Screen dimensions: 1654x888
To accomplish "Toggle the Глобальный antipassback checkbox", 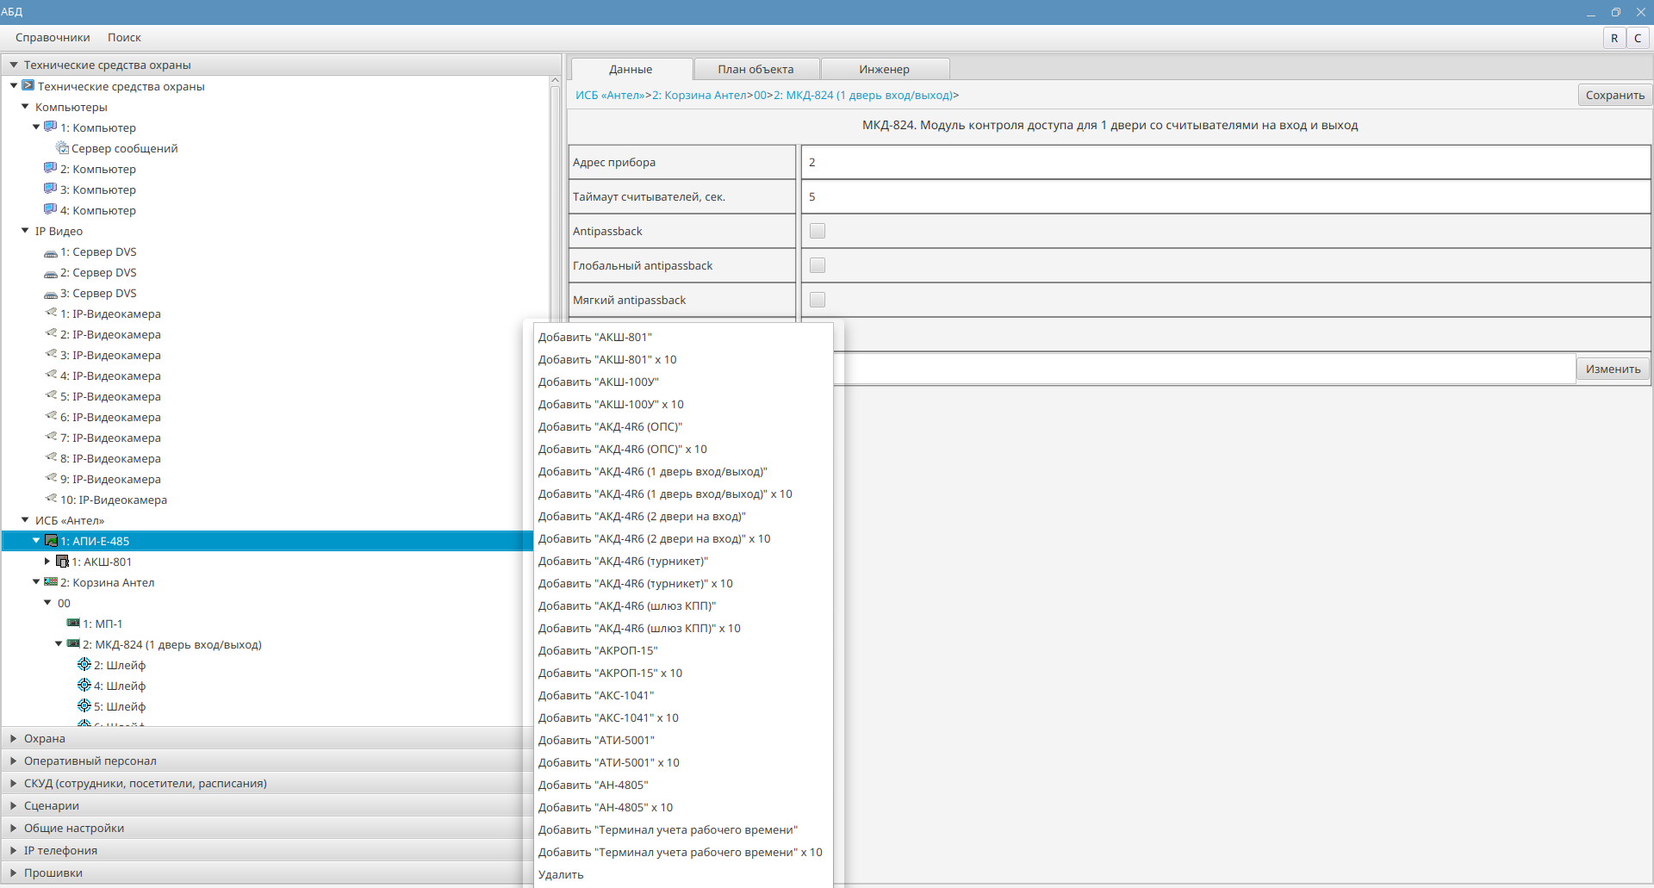I will (x=818, y=265).
